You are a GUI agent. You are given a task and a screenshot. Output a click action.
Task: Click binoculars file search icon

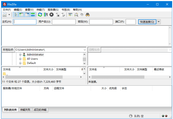click(x=88, y=15)
